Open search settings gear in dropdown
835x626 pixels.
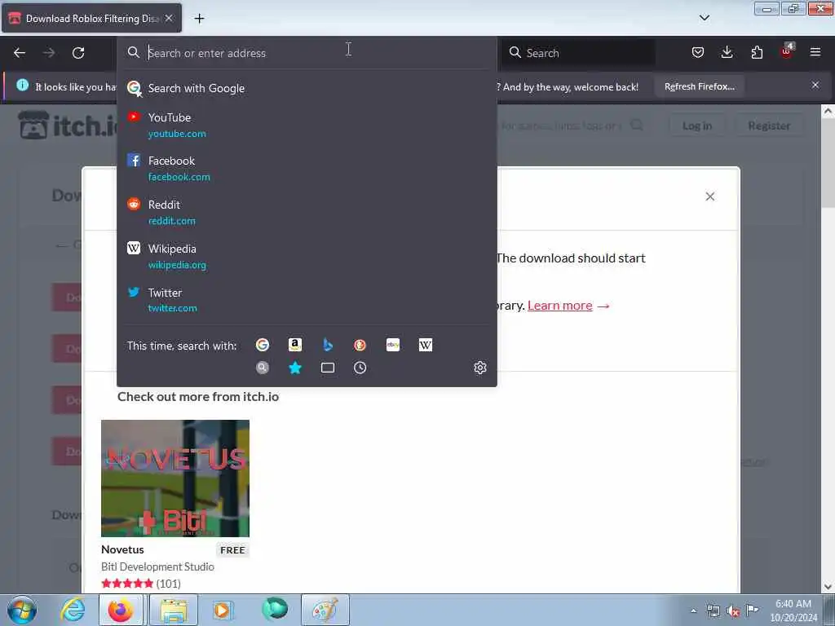pos(479,368)
